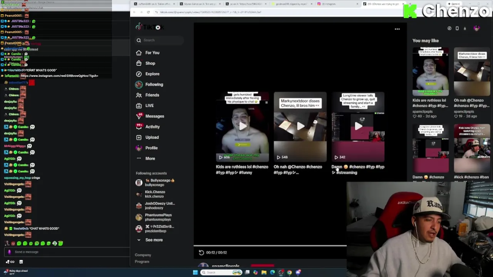Play the Oh nah @Chenzo video

(x=300, y=126)
